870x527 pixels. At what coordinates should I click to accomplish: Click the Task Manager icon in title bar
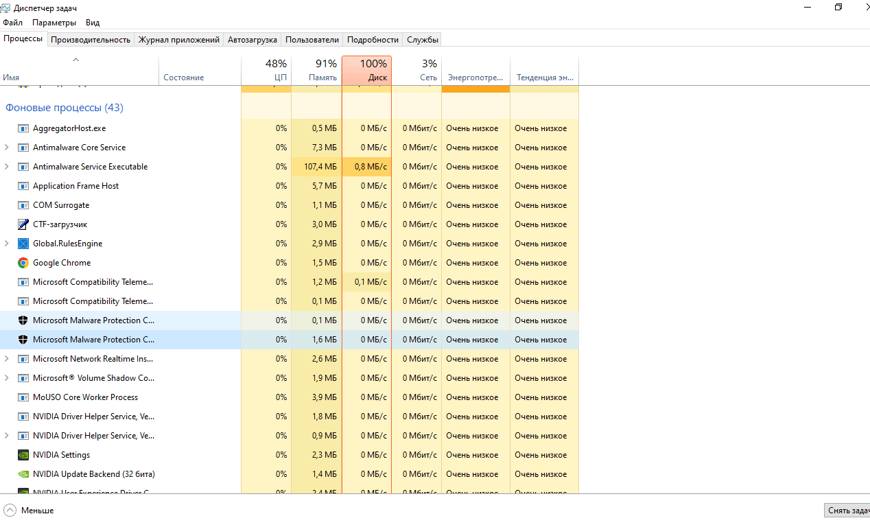tap(6, 7)
